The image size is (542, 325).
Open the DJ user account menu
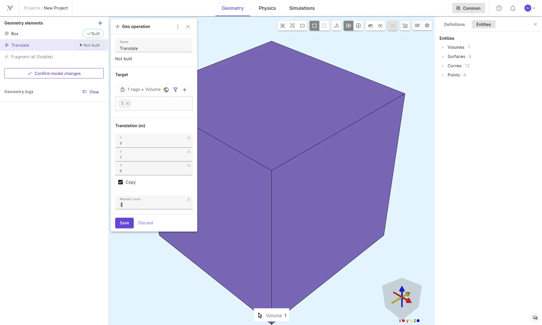[x=530, y=8]
